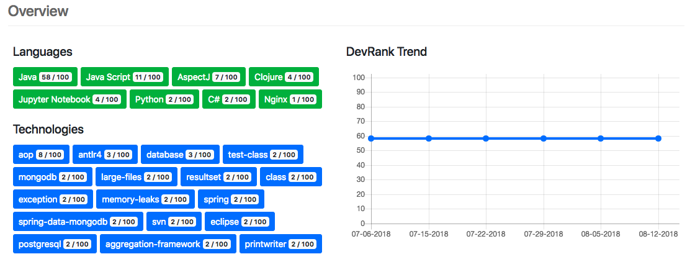
Task: Select the class 2/100 technology tag
Action: (x=291, y=177)
